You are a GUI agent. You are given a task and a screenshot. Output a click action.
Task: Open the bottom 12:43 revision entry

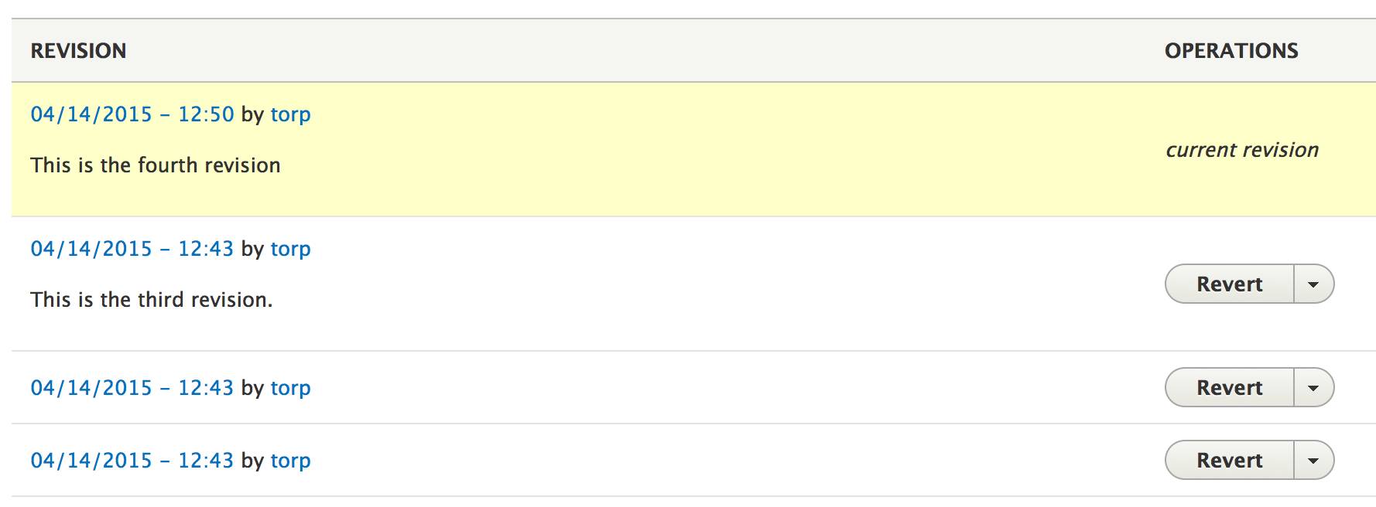click(132, 460)
